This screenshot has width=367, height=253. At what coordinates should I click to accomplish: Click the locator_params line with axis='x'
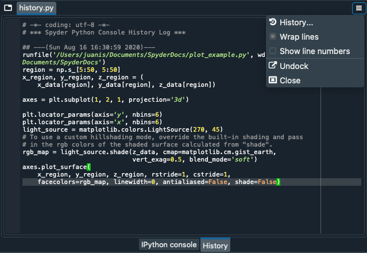pyautogui.click(x=92, y=122)
